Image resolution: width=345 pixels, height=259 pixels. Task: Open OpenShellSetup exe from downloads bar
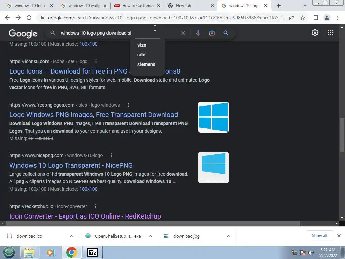pyautogui.click(x=118, y=236)
